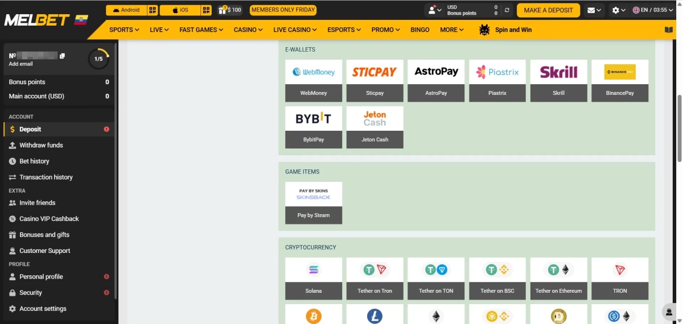Click the $100 gift bonus icon

click(x=230, y=10)
